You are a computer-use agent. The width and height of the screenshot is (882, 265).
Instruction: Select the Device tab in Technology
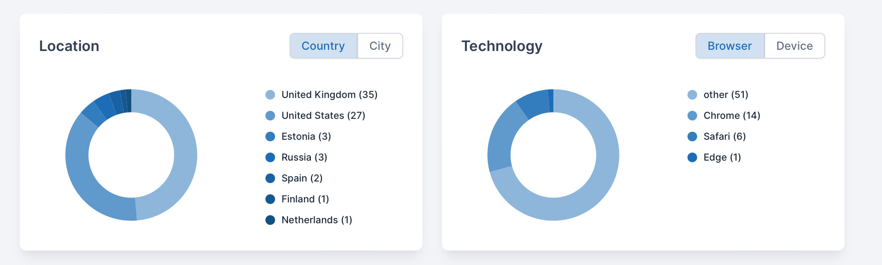click(794, 46)
